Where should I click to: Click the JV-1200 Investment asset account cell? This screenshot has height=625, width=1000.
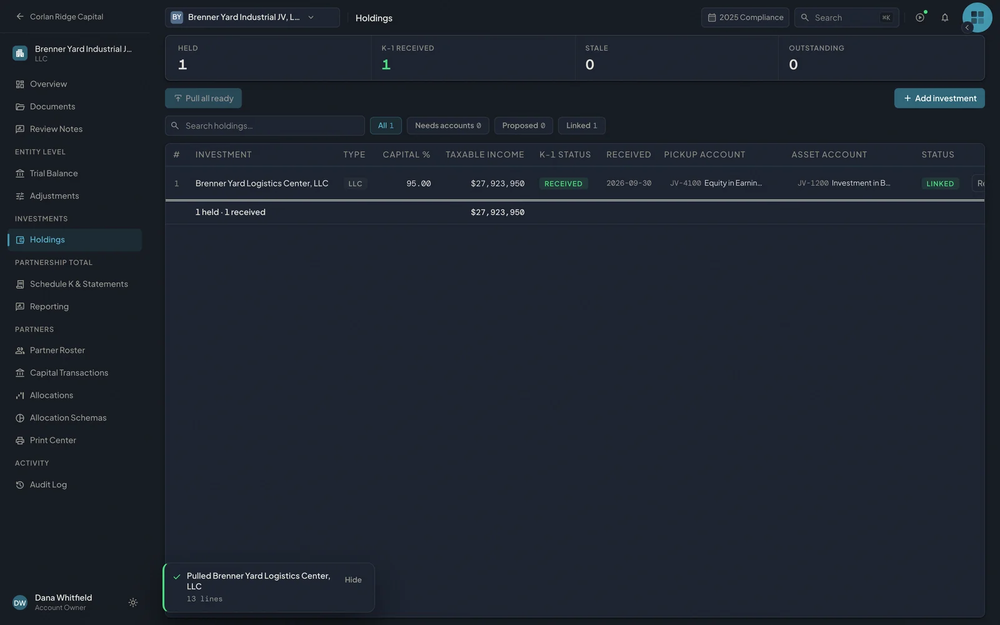[x=844, y=183]
